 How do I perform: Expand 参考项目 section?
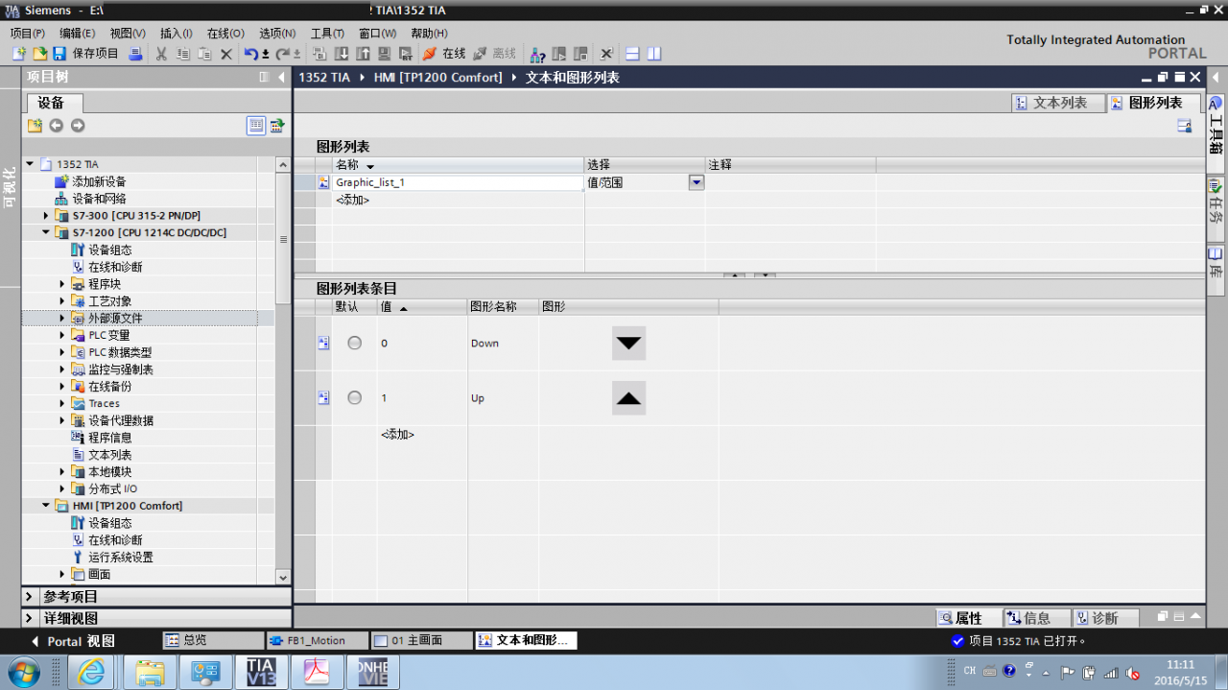[30, 596]
